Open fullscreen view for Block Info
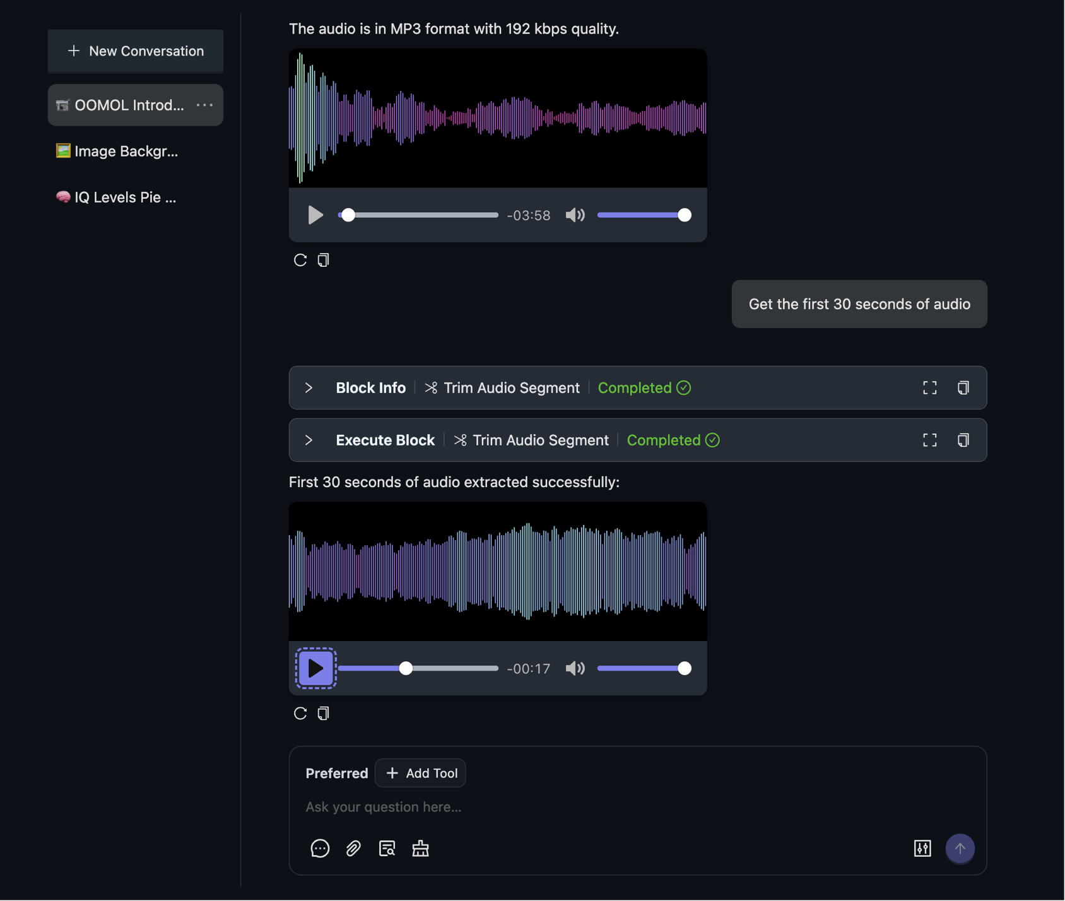The image size is (1065, 901). coord(929,388)
